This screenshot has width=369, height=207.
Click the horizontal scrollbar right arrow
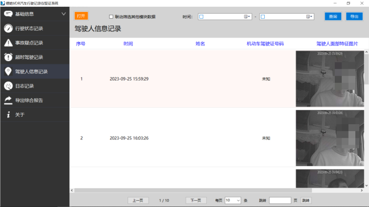362,191
